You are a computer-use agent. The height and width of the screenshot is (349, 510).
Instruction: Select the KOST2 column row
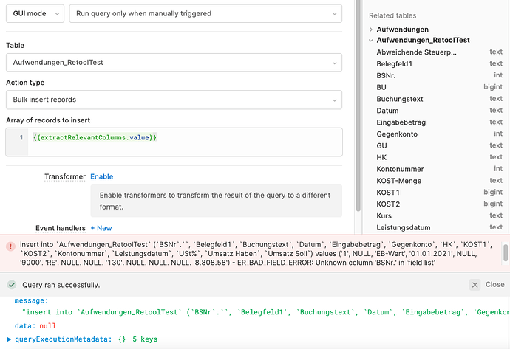click(x=439, y=204)
